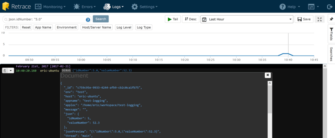Start live Tail of logs
The width and height of the screenshot is (335, 138).
173,19
